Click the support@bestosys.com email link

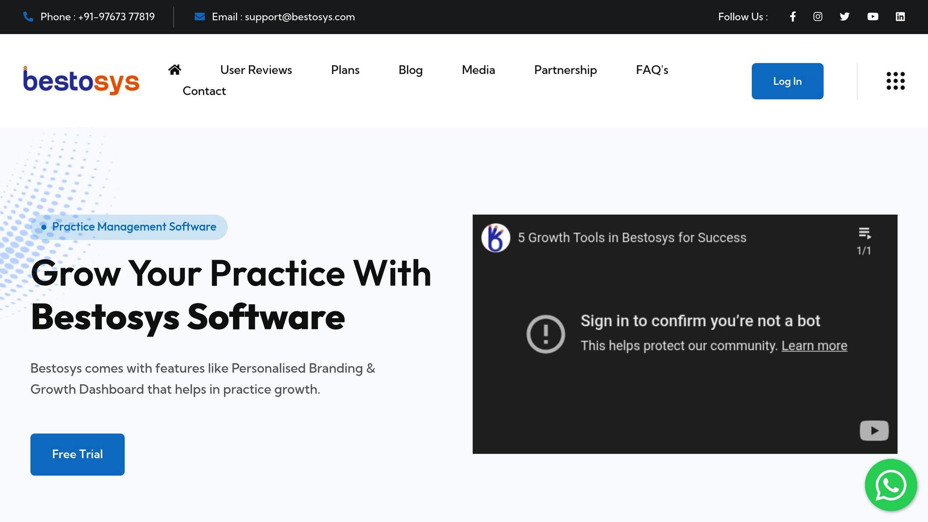(299, 17)
